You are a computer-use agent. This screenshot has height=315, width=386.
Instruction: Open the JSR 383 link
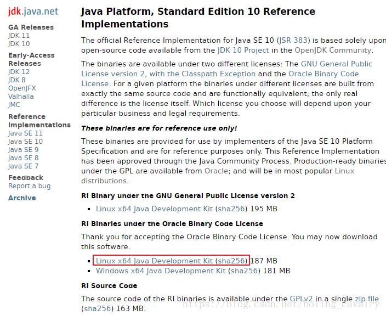(293, 41)
